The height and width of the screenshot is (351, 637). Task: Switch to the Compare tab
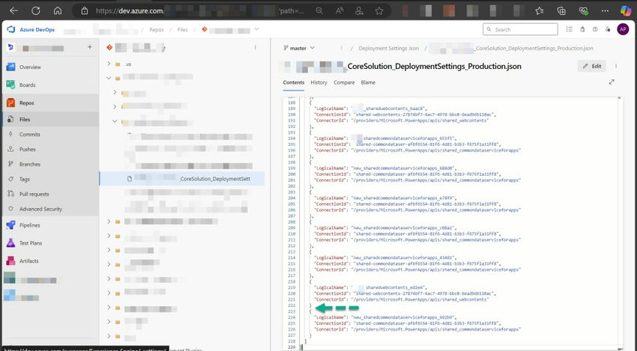coord(344,82)
